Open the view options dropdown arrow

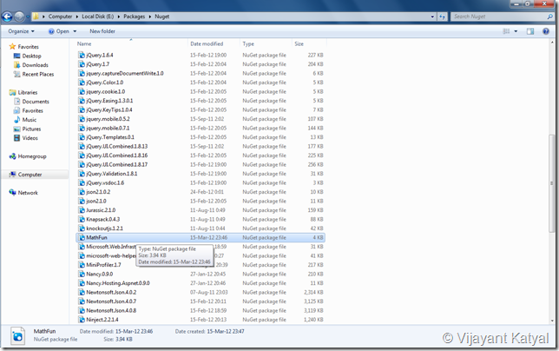coord(516,31)
